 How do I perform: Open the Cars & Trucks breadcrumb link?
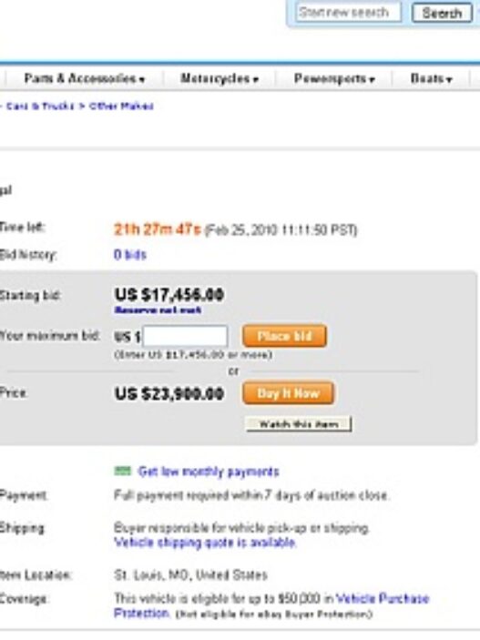point(40,107)
